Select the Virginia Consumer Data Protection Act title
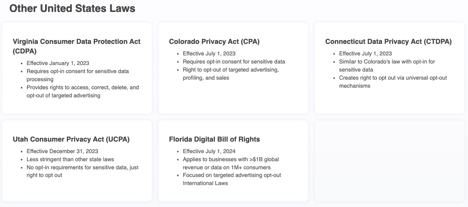 (76, 42)
